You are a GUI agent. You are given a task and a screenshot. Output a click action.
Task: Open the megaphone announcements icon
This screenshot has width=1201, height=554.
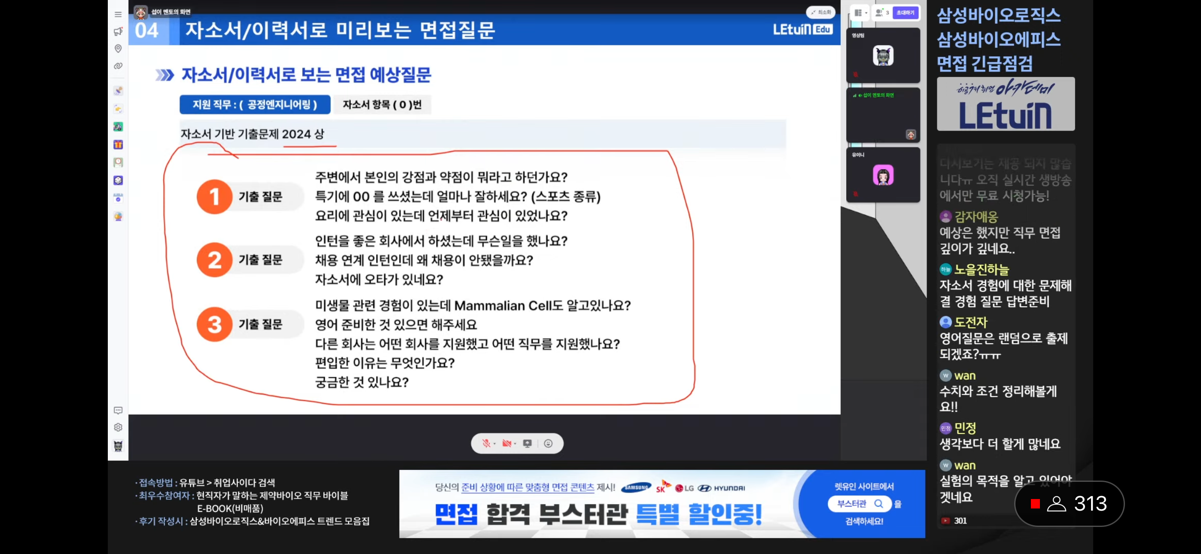click(x=118, y=31)
